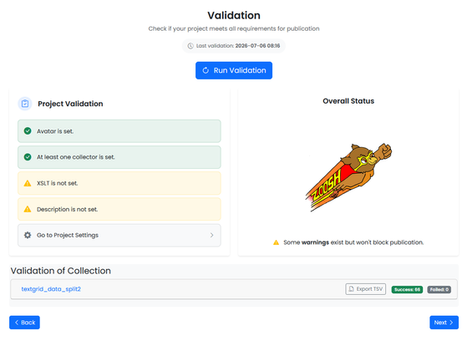
Task: Click the Project Validation clipboard icon
Action: coord(25,104)
